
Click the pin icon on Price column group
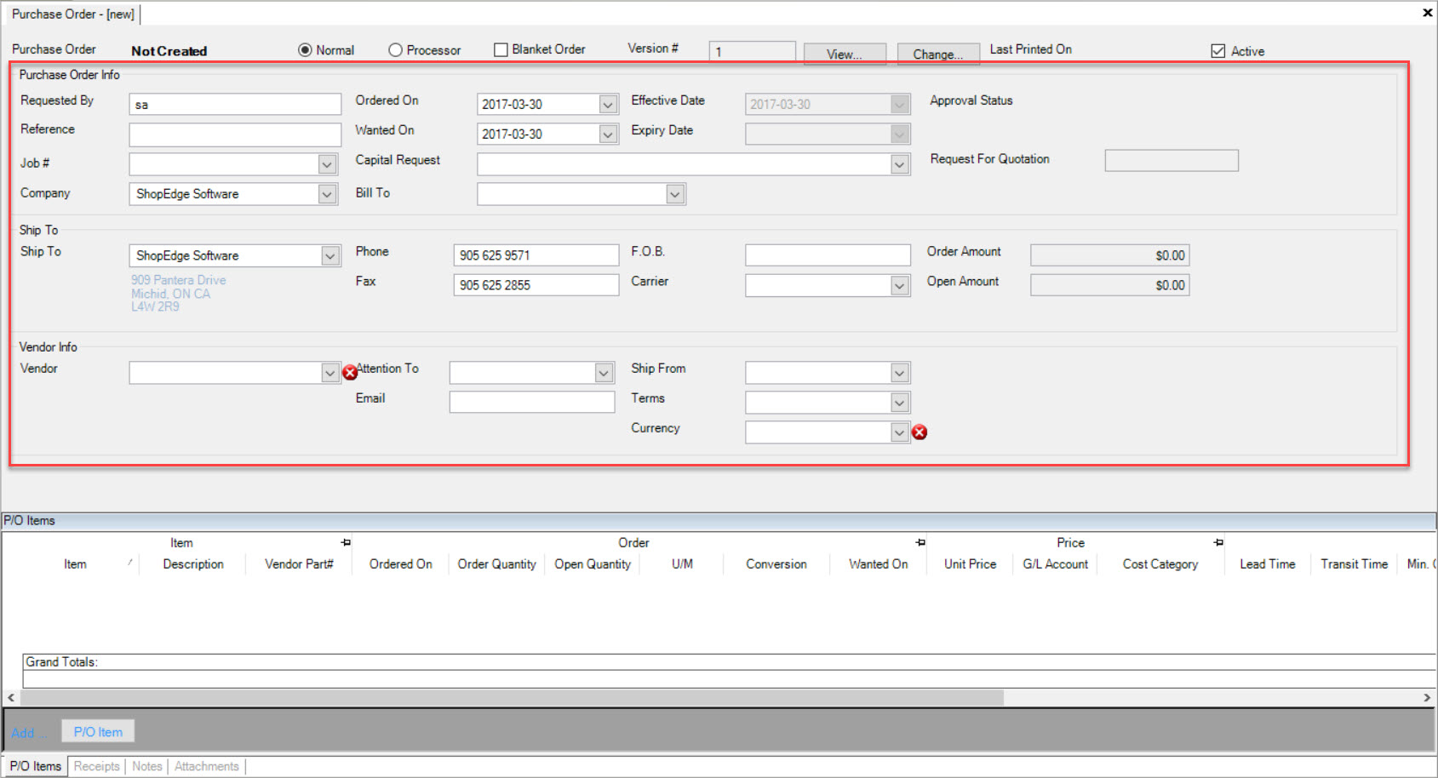point(1218,542)
